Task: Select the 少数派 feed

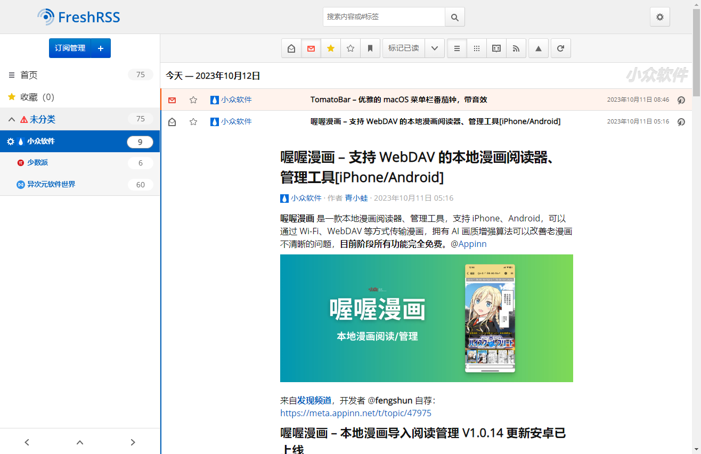Action: 38,163
